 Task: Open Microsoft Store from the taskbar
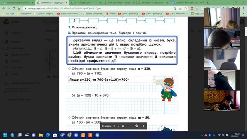click(55, 135)
